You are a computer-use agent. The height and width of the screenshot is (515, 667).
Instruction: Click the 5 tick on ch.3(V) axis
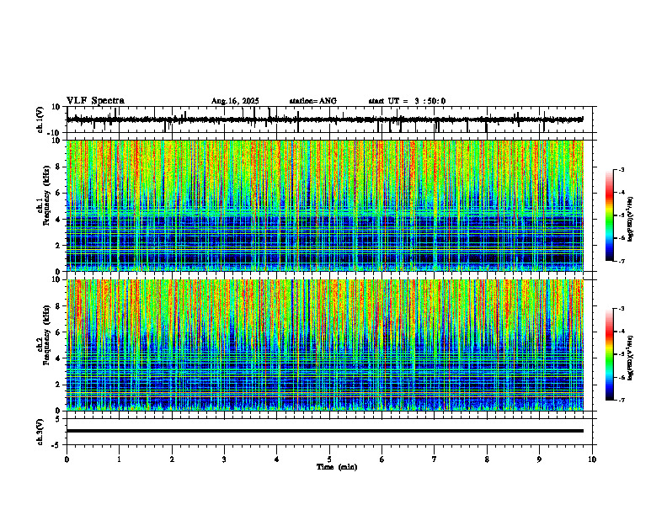pos(58,419)
